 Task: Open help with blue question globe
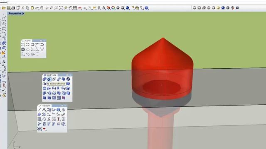[x=147, y=8]
